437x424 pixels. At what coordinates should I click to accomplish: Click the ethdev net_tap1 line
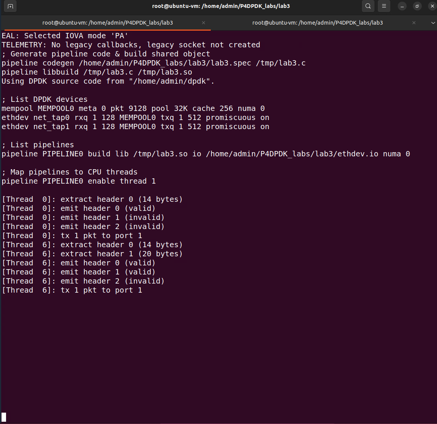point(135,127)
